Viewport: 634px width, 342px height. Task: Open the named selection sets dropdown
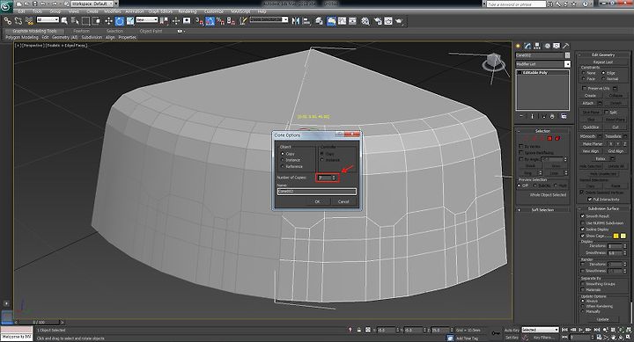pos(269,19)
